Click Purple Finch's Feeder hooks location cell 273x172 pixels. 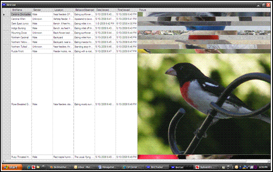(63, 51)
